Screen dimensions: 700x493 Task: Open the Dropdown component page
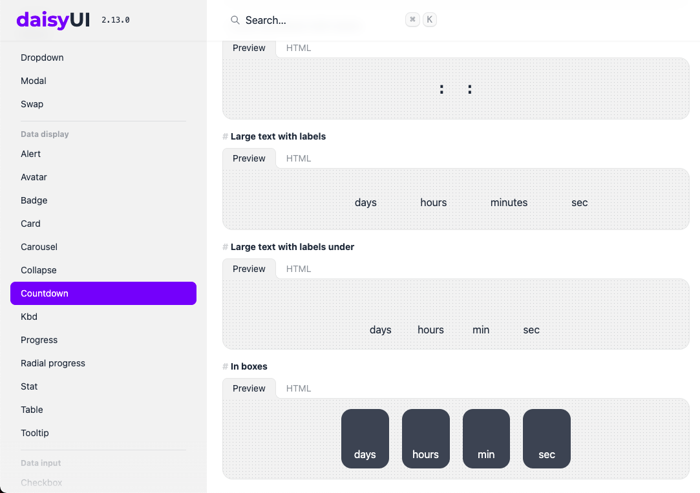coord(42,58)
